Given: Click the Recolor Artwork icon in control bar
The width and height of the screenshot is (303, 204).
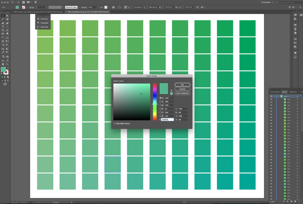Looking at the screenshot, I should pos(113,7).
